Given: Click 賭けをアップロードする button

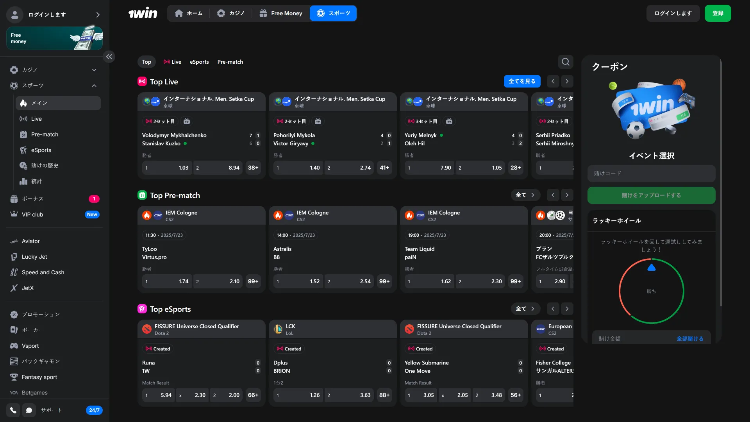Looking at the screenshot, I should (651, 195).
